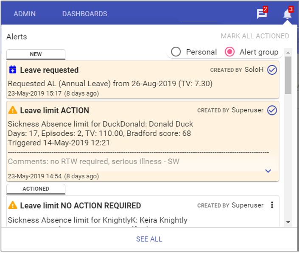
Task: Open the DASHBOARDS menu
Action: 84,14
